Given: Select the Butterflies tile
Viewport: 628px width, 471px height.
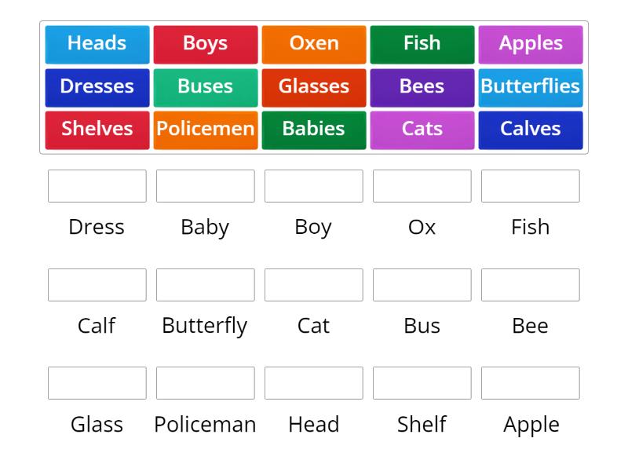Looking at the screenshot, I should coord(530,87).
